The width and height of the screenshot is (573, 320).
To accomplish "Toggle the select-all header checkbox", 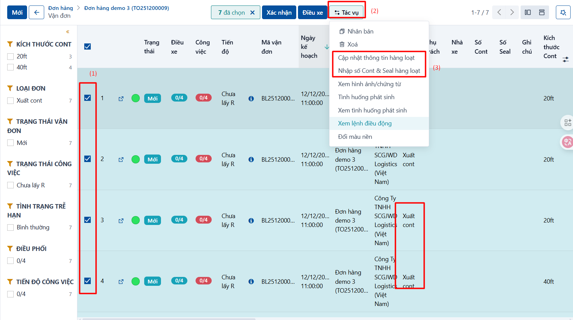I will (x=88, y=46).
